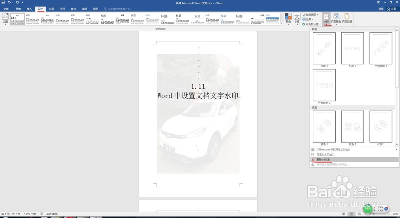Click the Undo arrow in the title bar
This screenshot has width=400, height=218.
9,2
